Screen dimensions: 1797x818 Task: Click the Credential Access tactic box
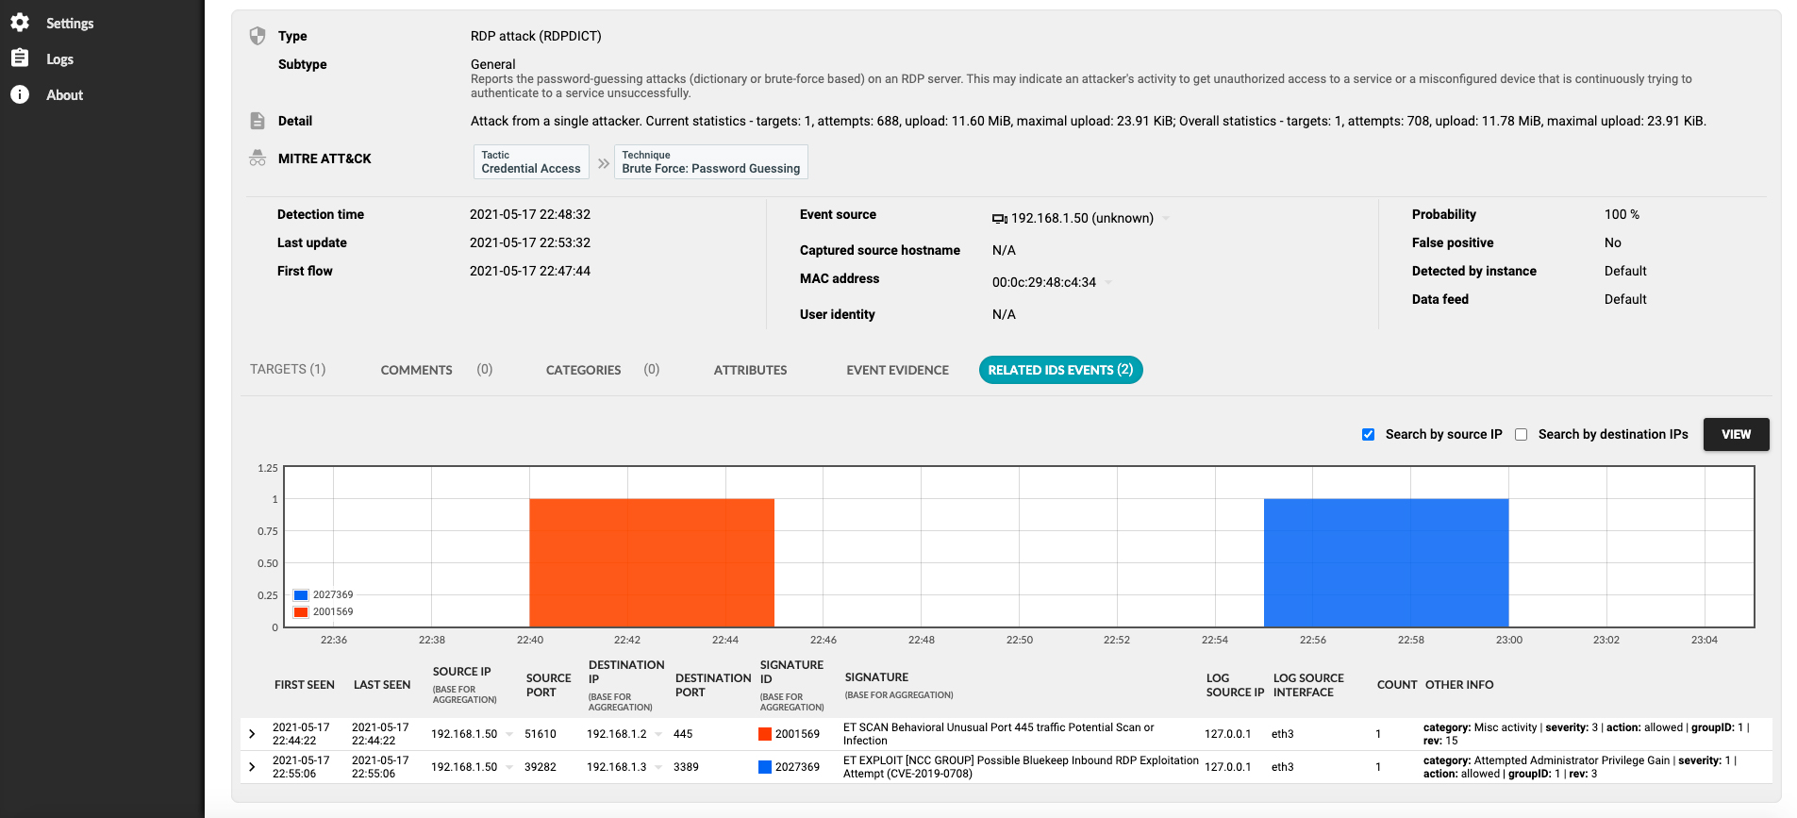(x=531, y=161)
